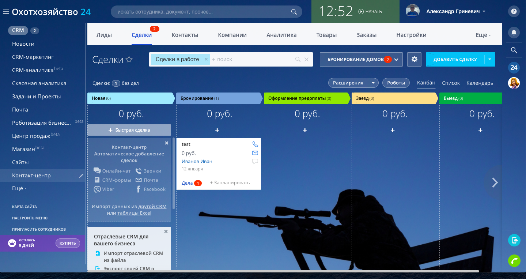Image resolution: width=526 pixels, height=279 pixels.
Task: Go to the Аналитика tab
Action: 281,35
